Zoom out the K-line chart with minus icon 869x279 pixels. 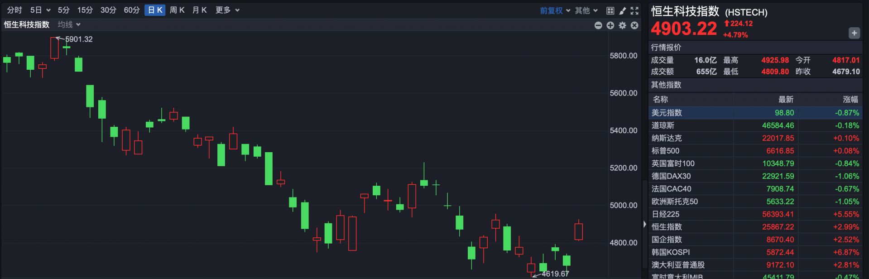point(598,25)
